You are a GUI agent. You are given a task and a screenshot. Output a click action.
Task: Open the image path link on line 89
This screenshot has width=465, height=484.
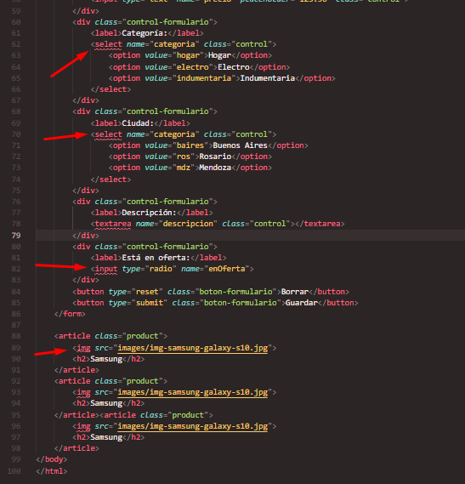(x=192, y=348)
